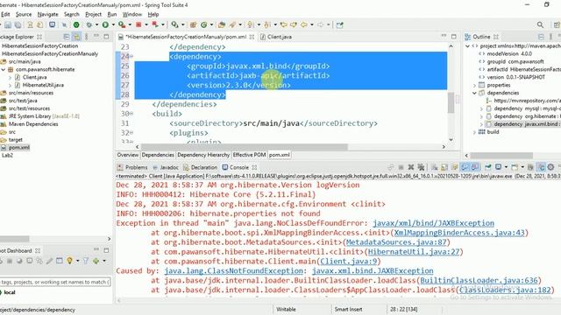This screenshot has height=315, width=561.
Task: Click Remove Launch icon in Console toolbar
Action: (411, 167)
